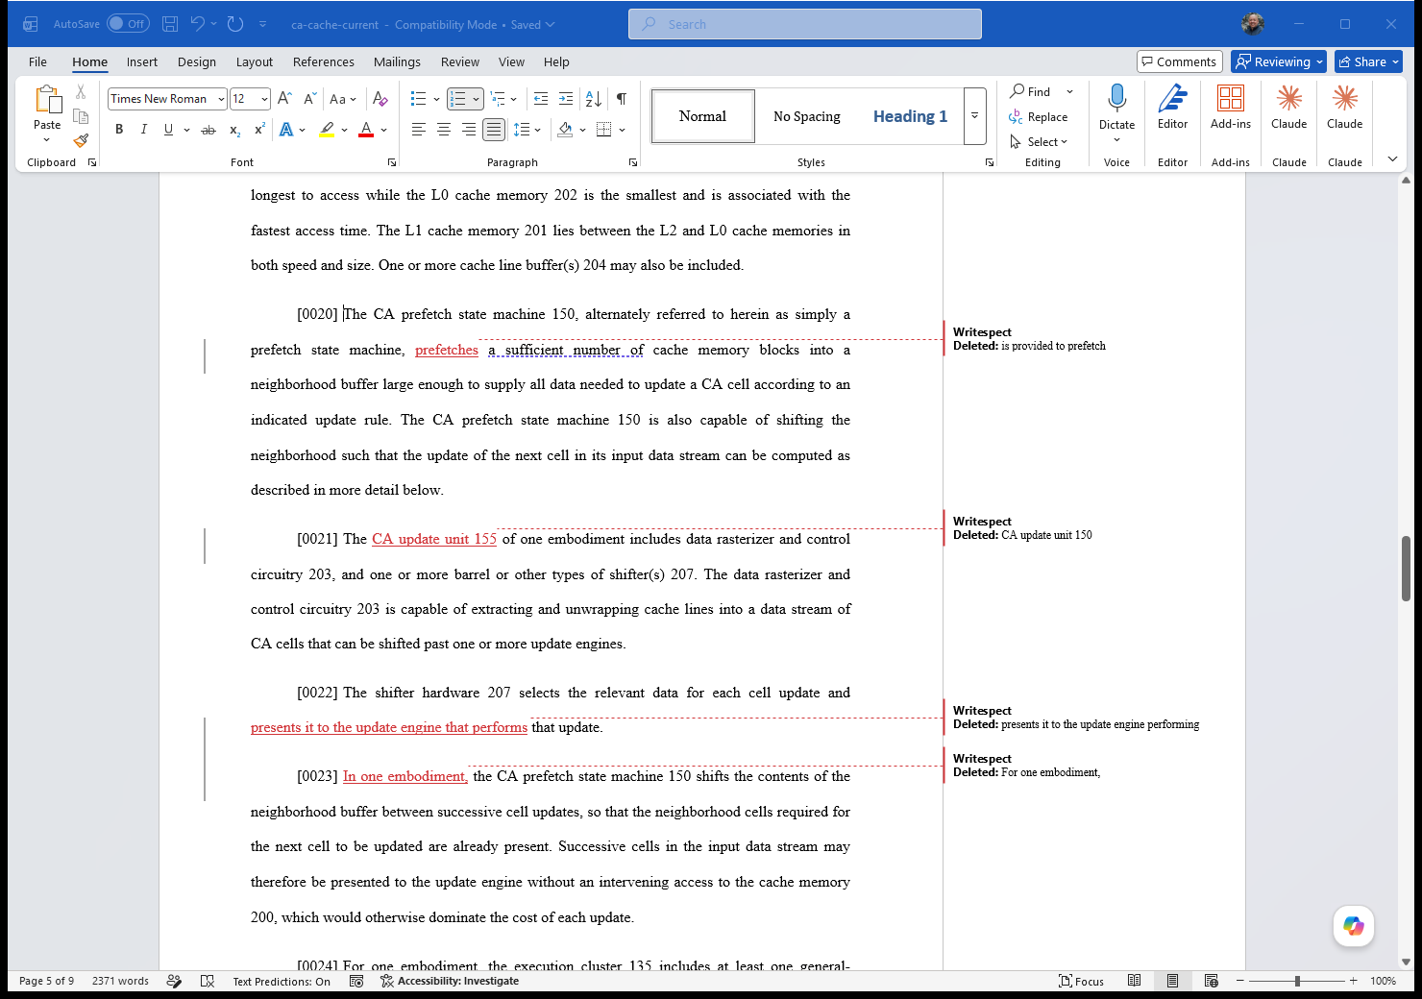The height and width of the screenshot is (999, 1422).
Task: Click the Undo arrow icon
Action: 197,24
